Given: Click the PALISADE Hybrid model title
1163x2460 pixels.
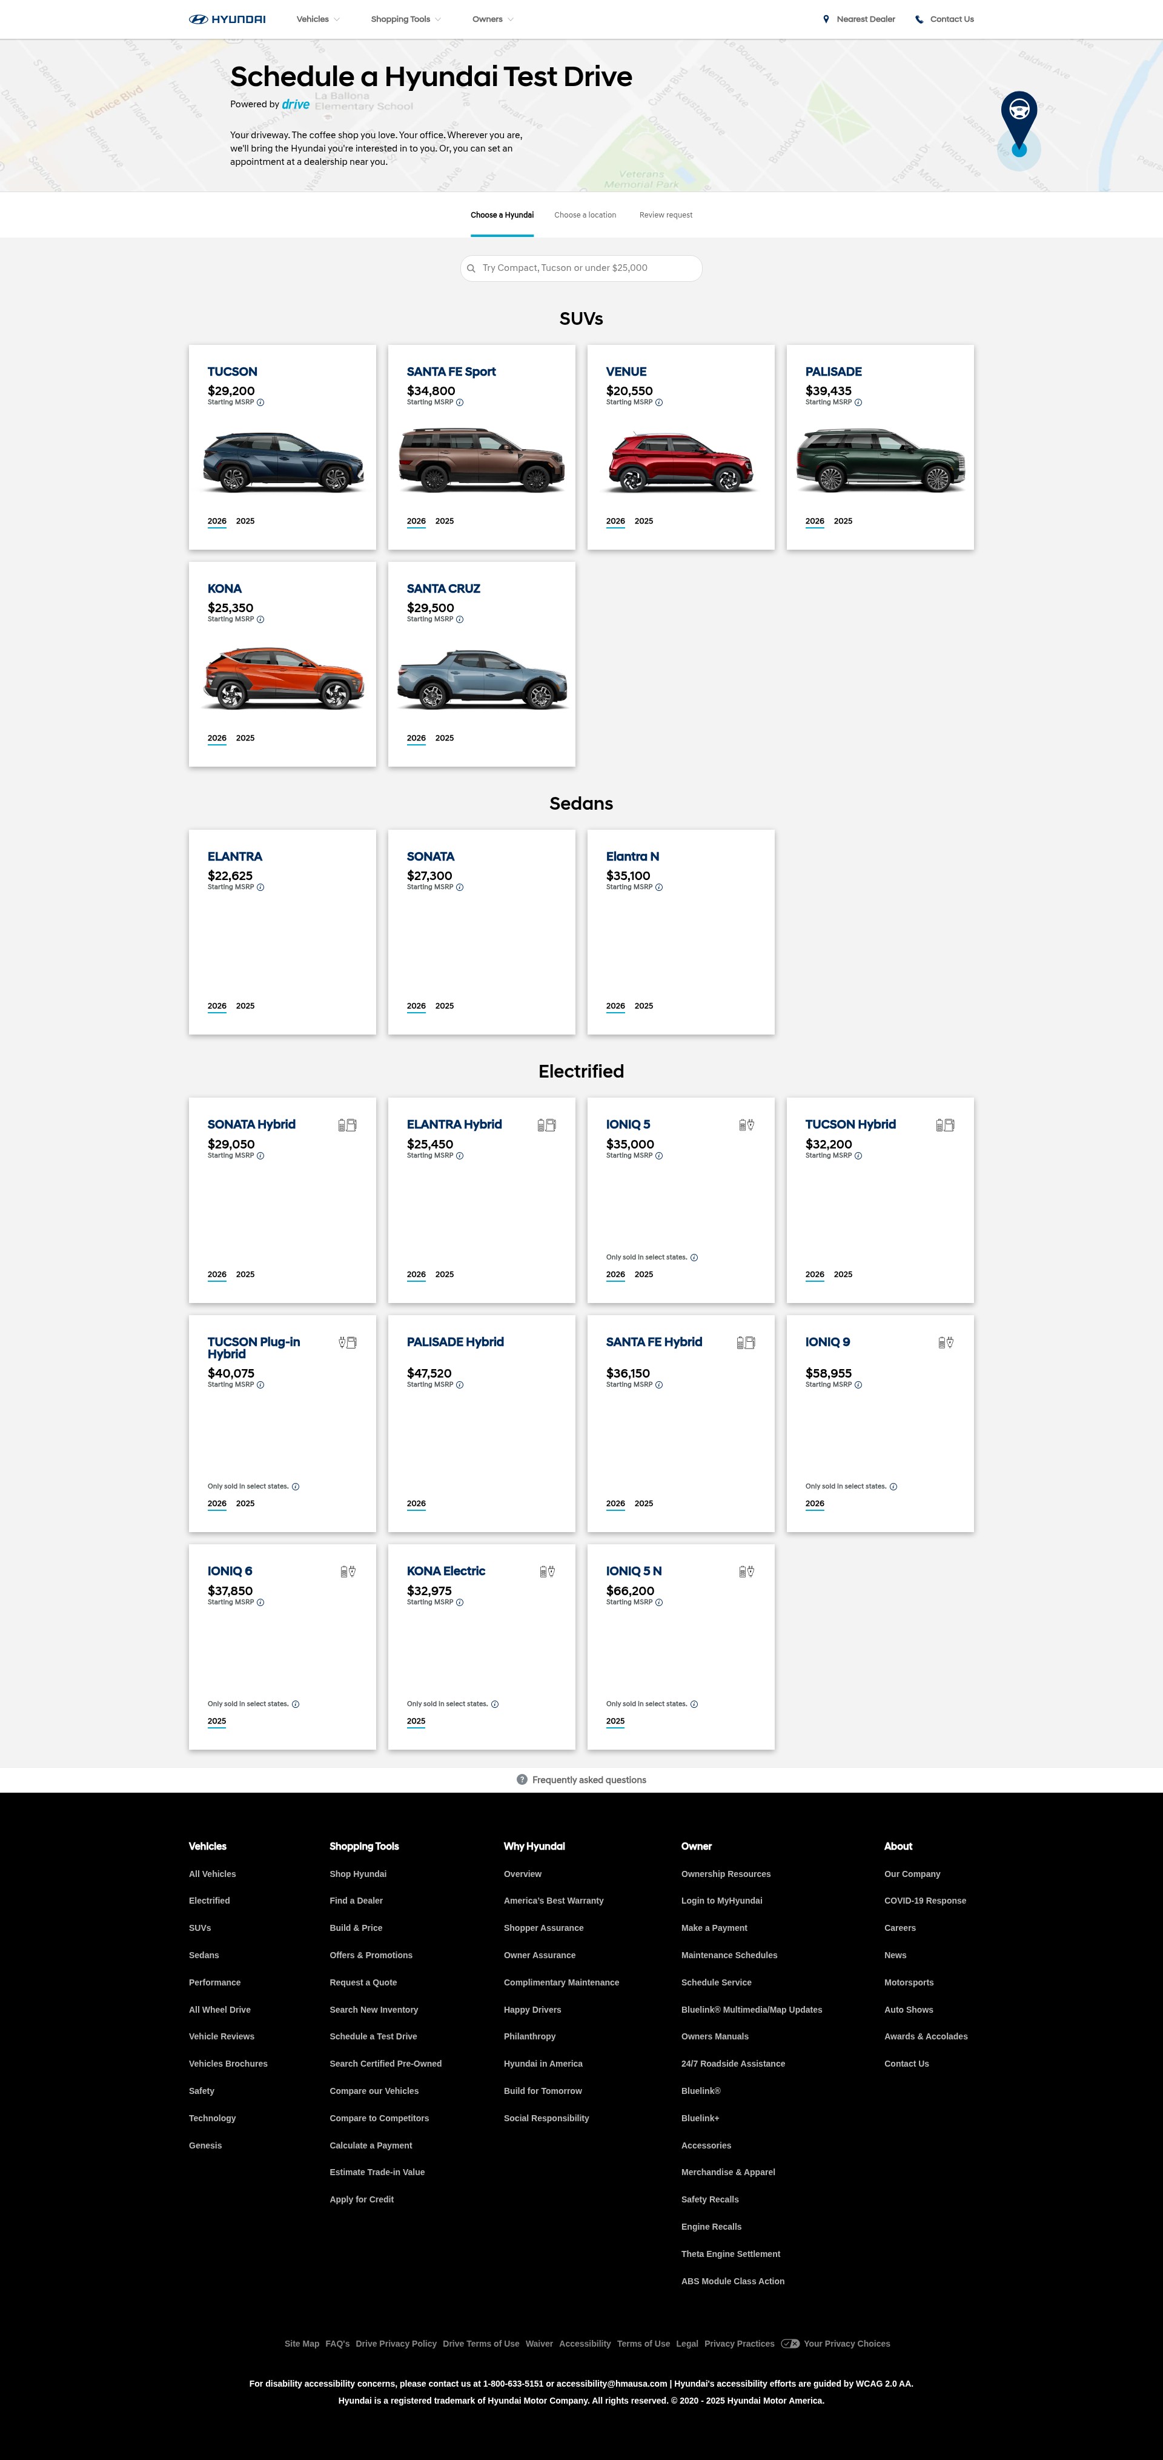Looking at the screenshot, I should click(455, 1342).
